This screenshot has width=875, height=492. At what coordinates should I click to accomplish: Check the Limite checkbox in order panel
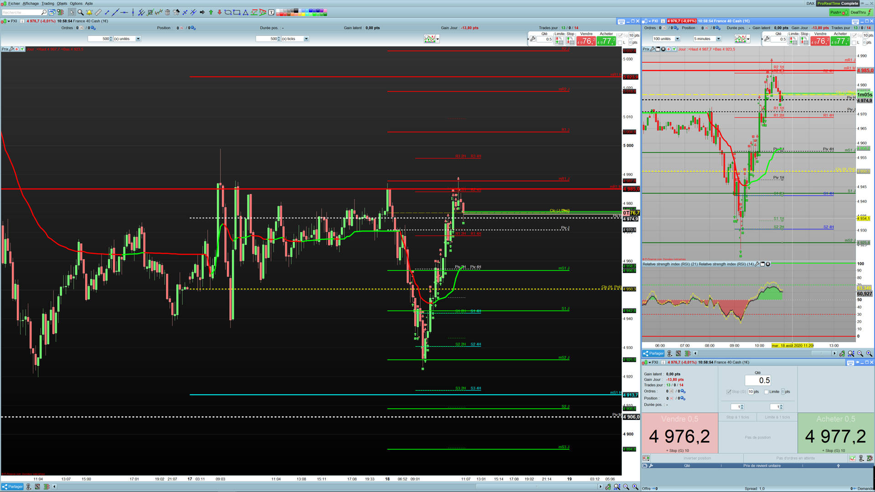coord(767,392)
